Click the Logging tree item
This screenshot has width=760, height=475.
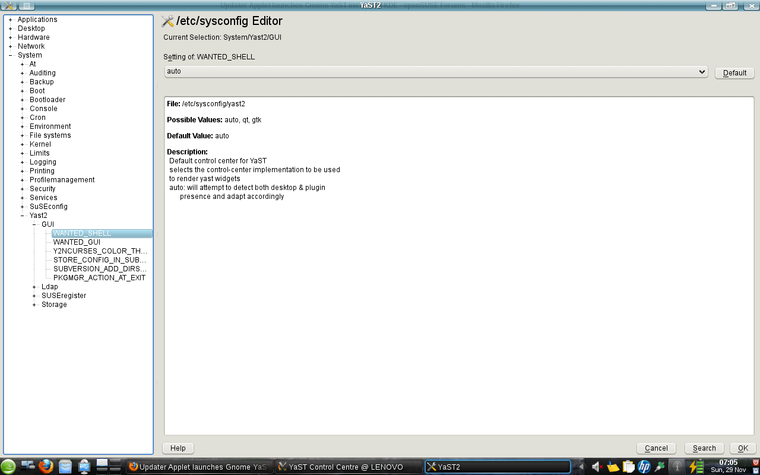point(43,162)
